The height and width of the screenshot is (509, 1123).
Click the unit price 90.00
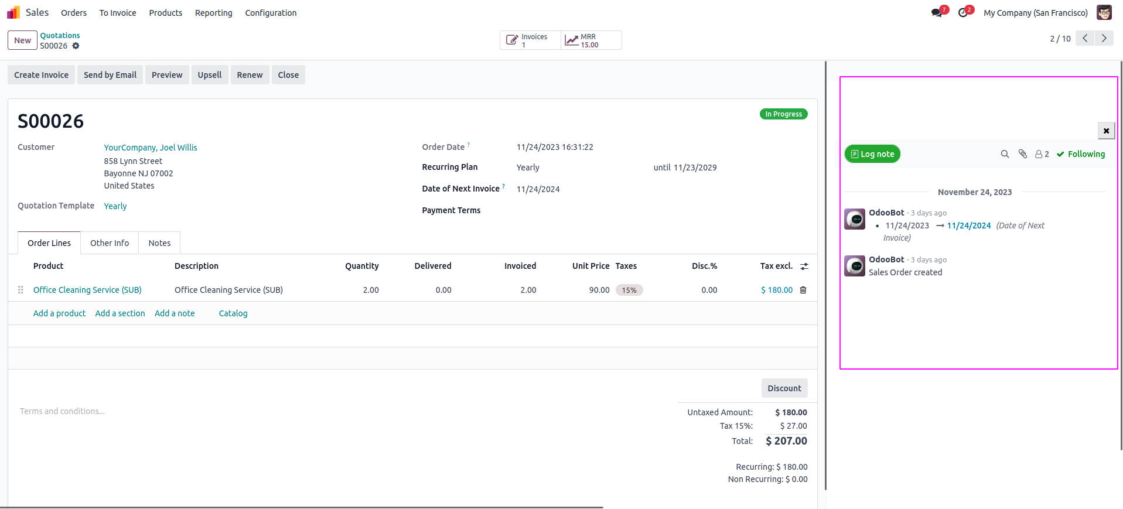pos(599,290)
